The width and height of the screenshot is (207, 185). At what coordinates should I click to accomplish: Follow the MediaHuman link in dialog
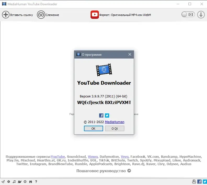coord(114,122)
